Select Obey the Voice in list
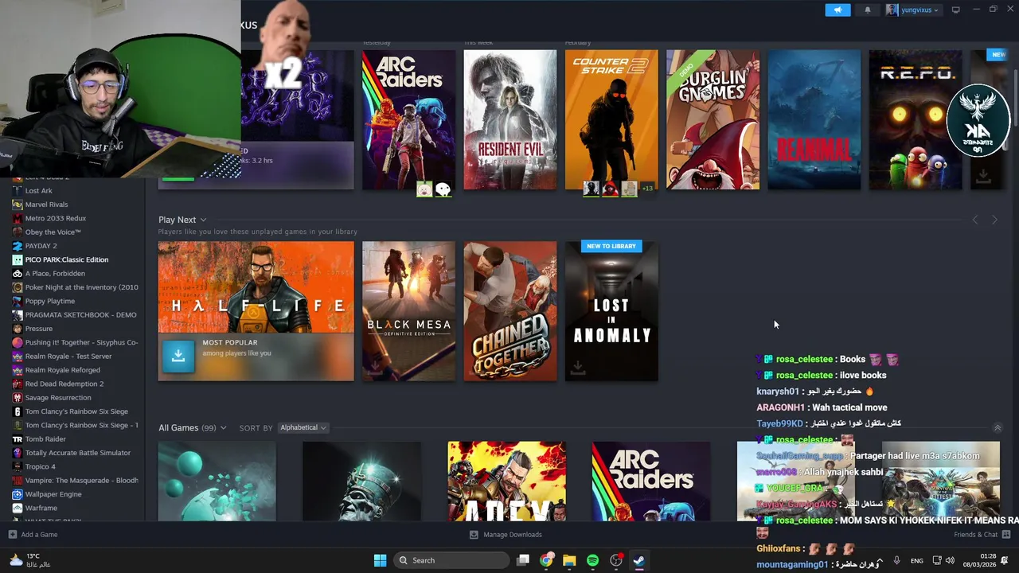The height and width of the screenshot is (573, 1019). (x=53, y=232)
